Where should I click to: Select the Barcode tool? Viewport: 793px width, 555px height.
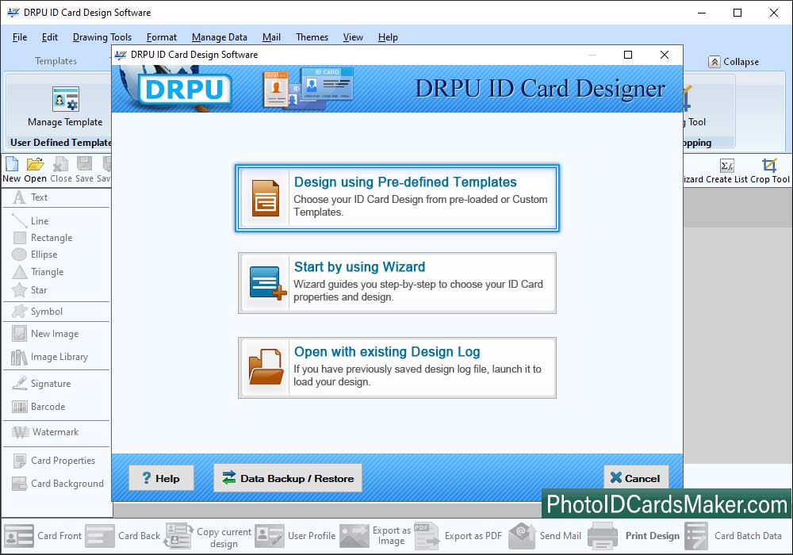point(38,407)
